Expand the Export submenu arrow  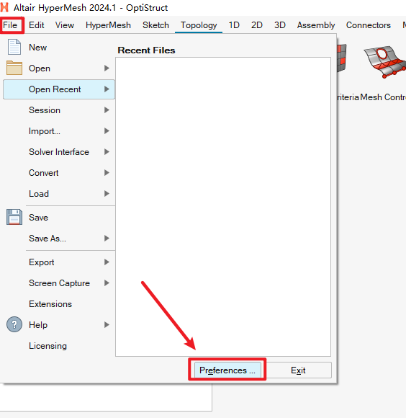pyautogui.click(x=107, y=262)
